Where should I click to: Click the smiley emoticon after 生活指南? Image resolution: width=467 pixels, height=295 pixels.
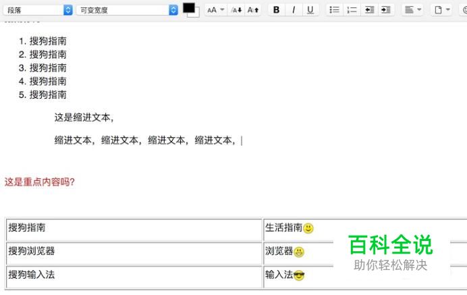308,228
